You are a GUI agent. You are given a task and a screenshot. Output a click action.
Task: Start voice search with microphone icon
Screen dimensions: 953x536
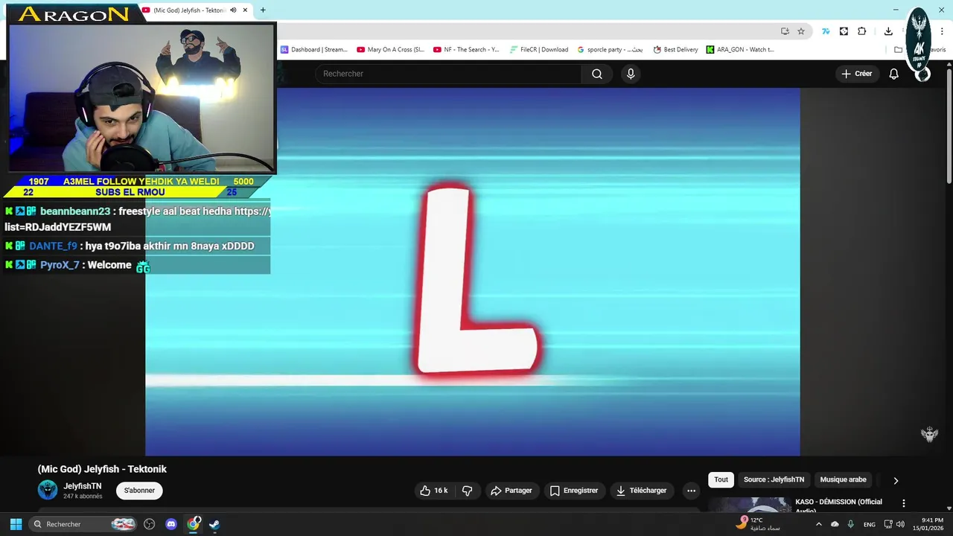(x=631, y=74)
